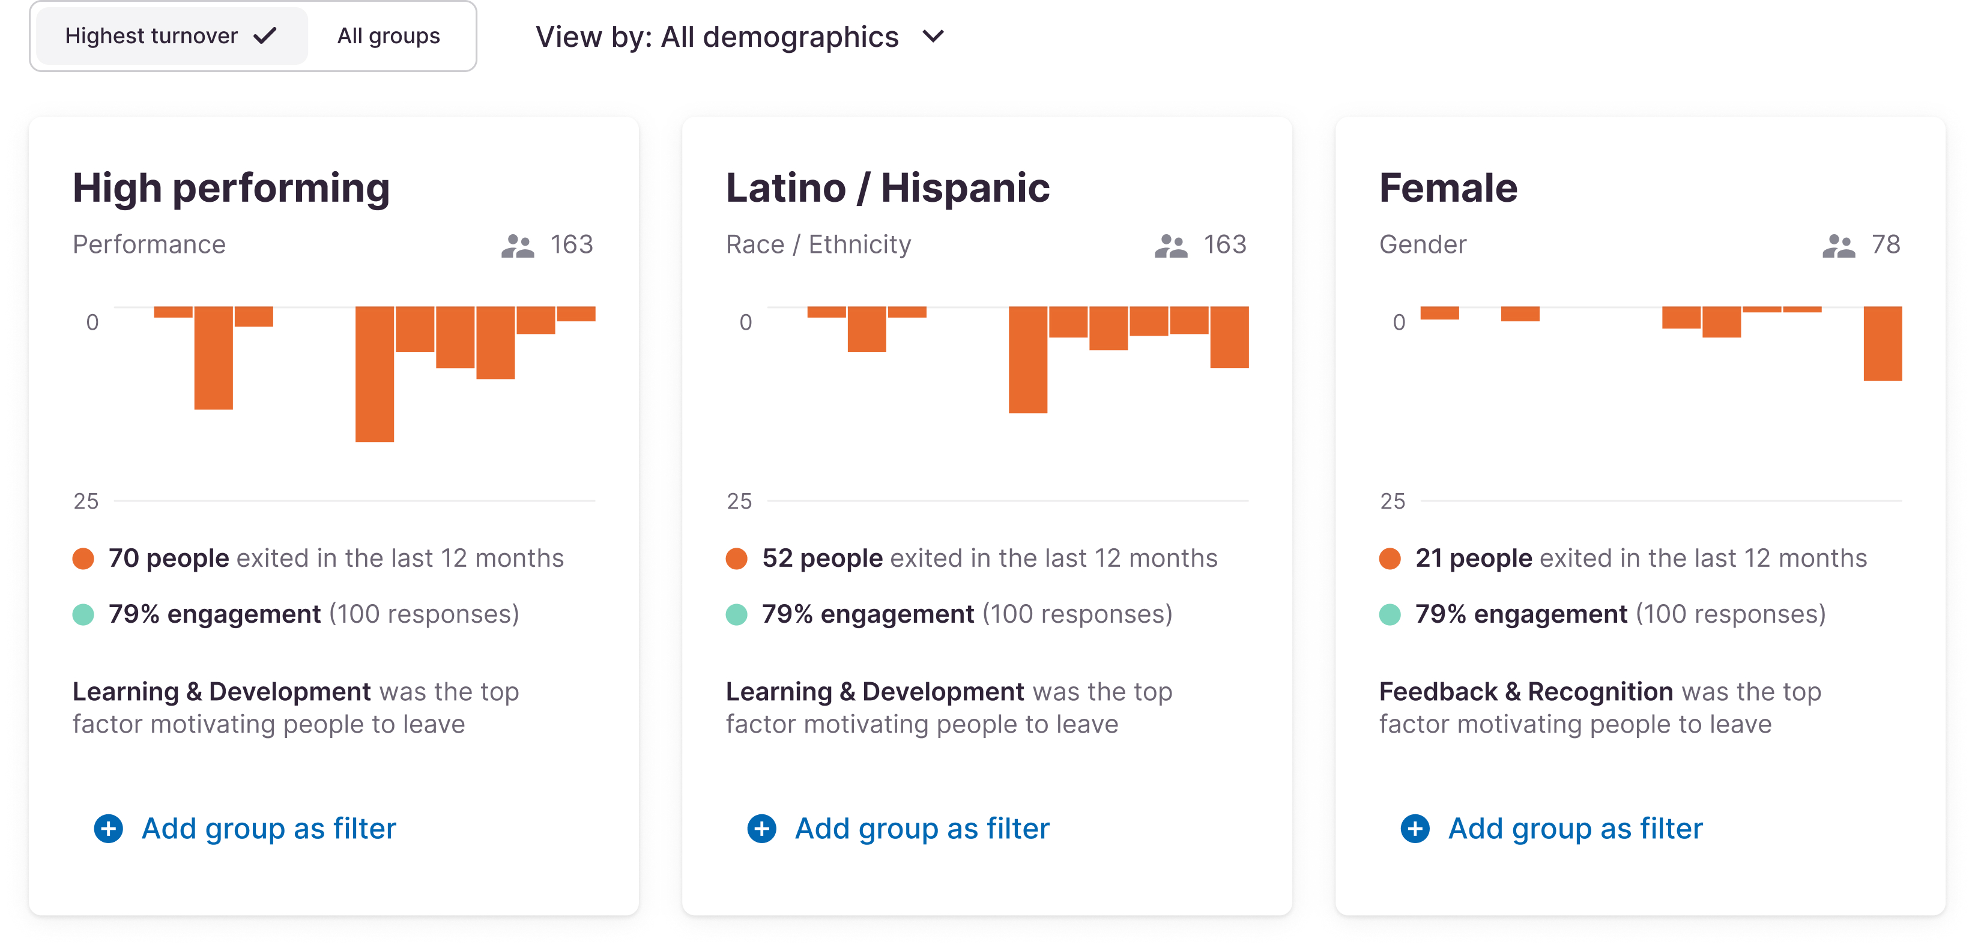
Task: Click orange dot beside 52 people exited
Action: pyautogui.click(x=736, y=558)
